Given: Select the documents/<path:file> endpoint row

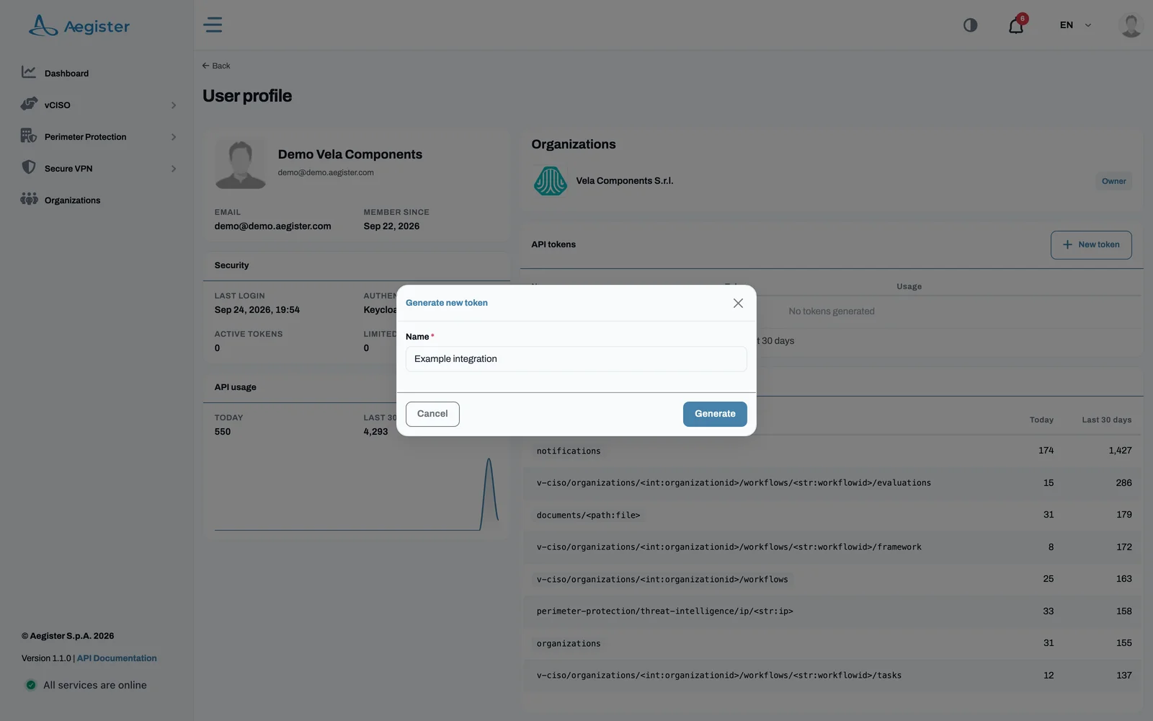Looking at the screenshot, I should pyautogui.click(x=832, y=515).
